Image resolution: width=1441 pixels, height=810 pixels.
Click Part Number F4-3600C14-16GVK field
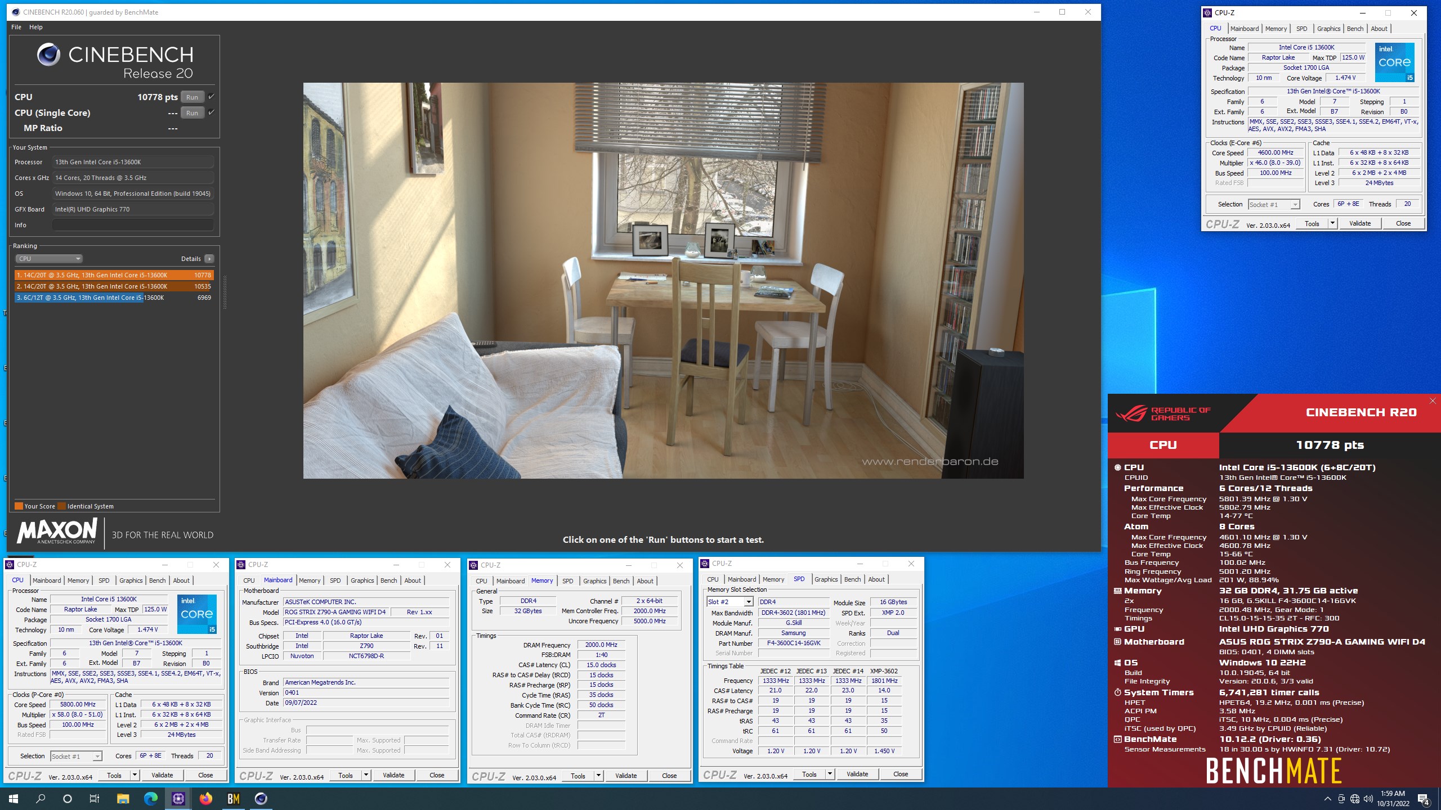(794, 643)
